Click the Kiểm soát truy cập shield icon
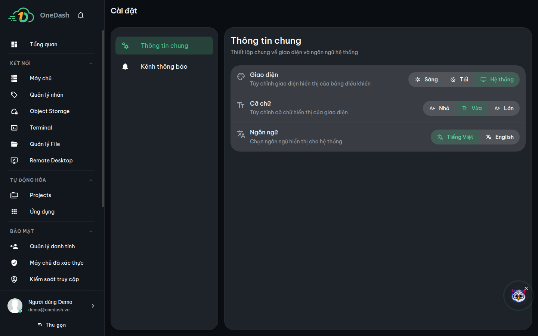Viewport: 538px width, 336px height. 14,279
